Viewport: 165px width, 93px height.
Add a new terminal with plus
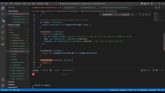(149, 70)
